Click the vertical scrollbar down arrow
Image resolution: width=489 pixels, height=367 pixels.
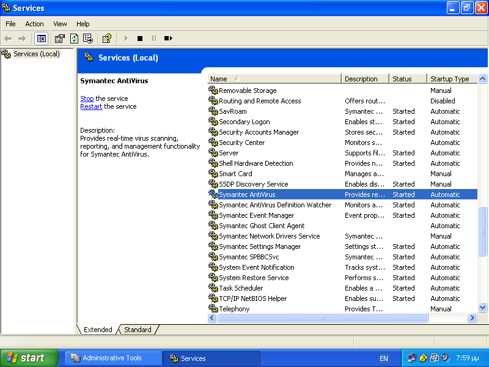(x=482, y=308)
